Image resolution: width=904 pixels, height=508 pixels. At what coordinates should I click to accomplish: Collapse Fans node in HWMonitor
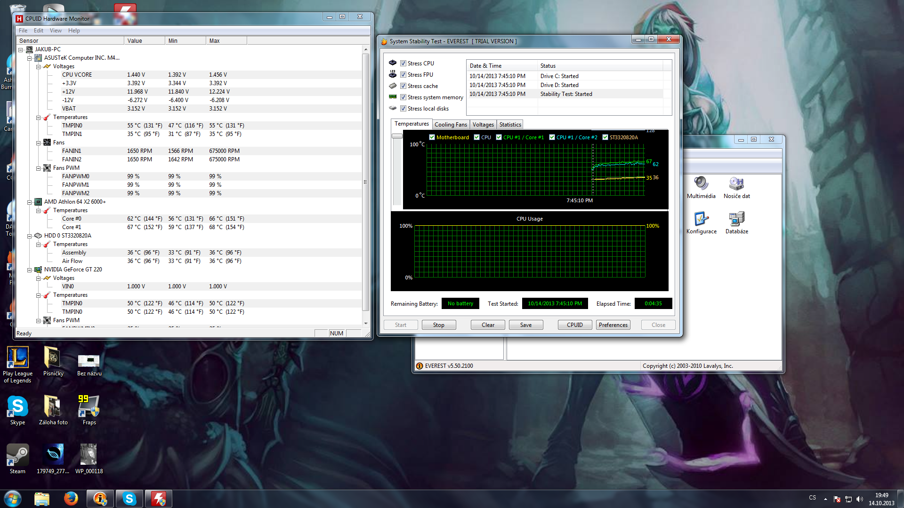click(39, 143)
